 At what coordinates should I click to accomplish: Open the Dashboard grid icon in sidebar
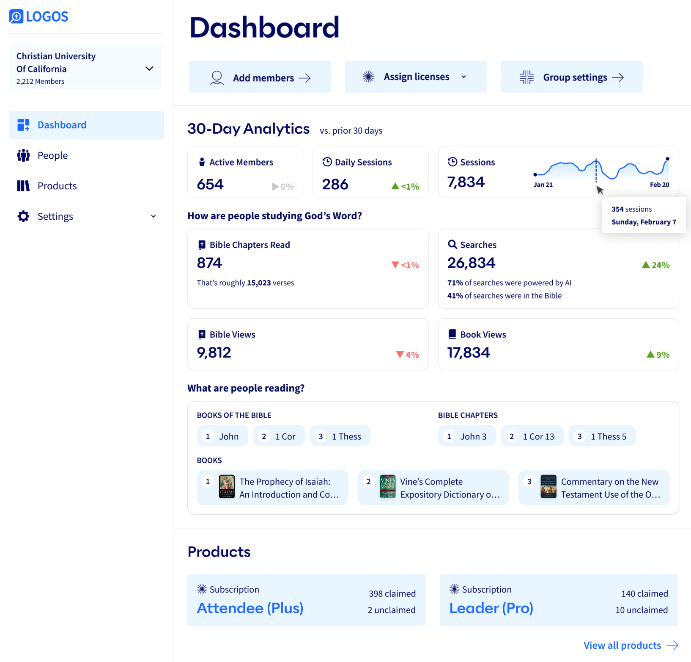point(23,125)
